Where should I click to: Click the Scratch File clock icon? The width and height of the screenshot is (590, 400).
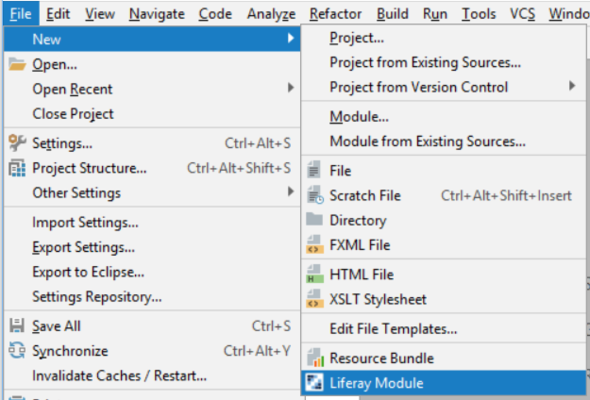pyautogui.click(x=315, y=195)
